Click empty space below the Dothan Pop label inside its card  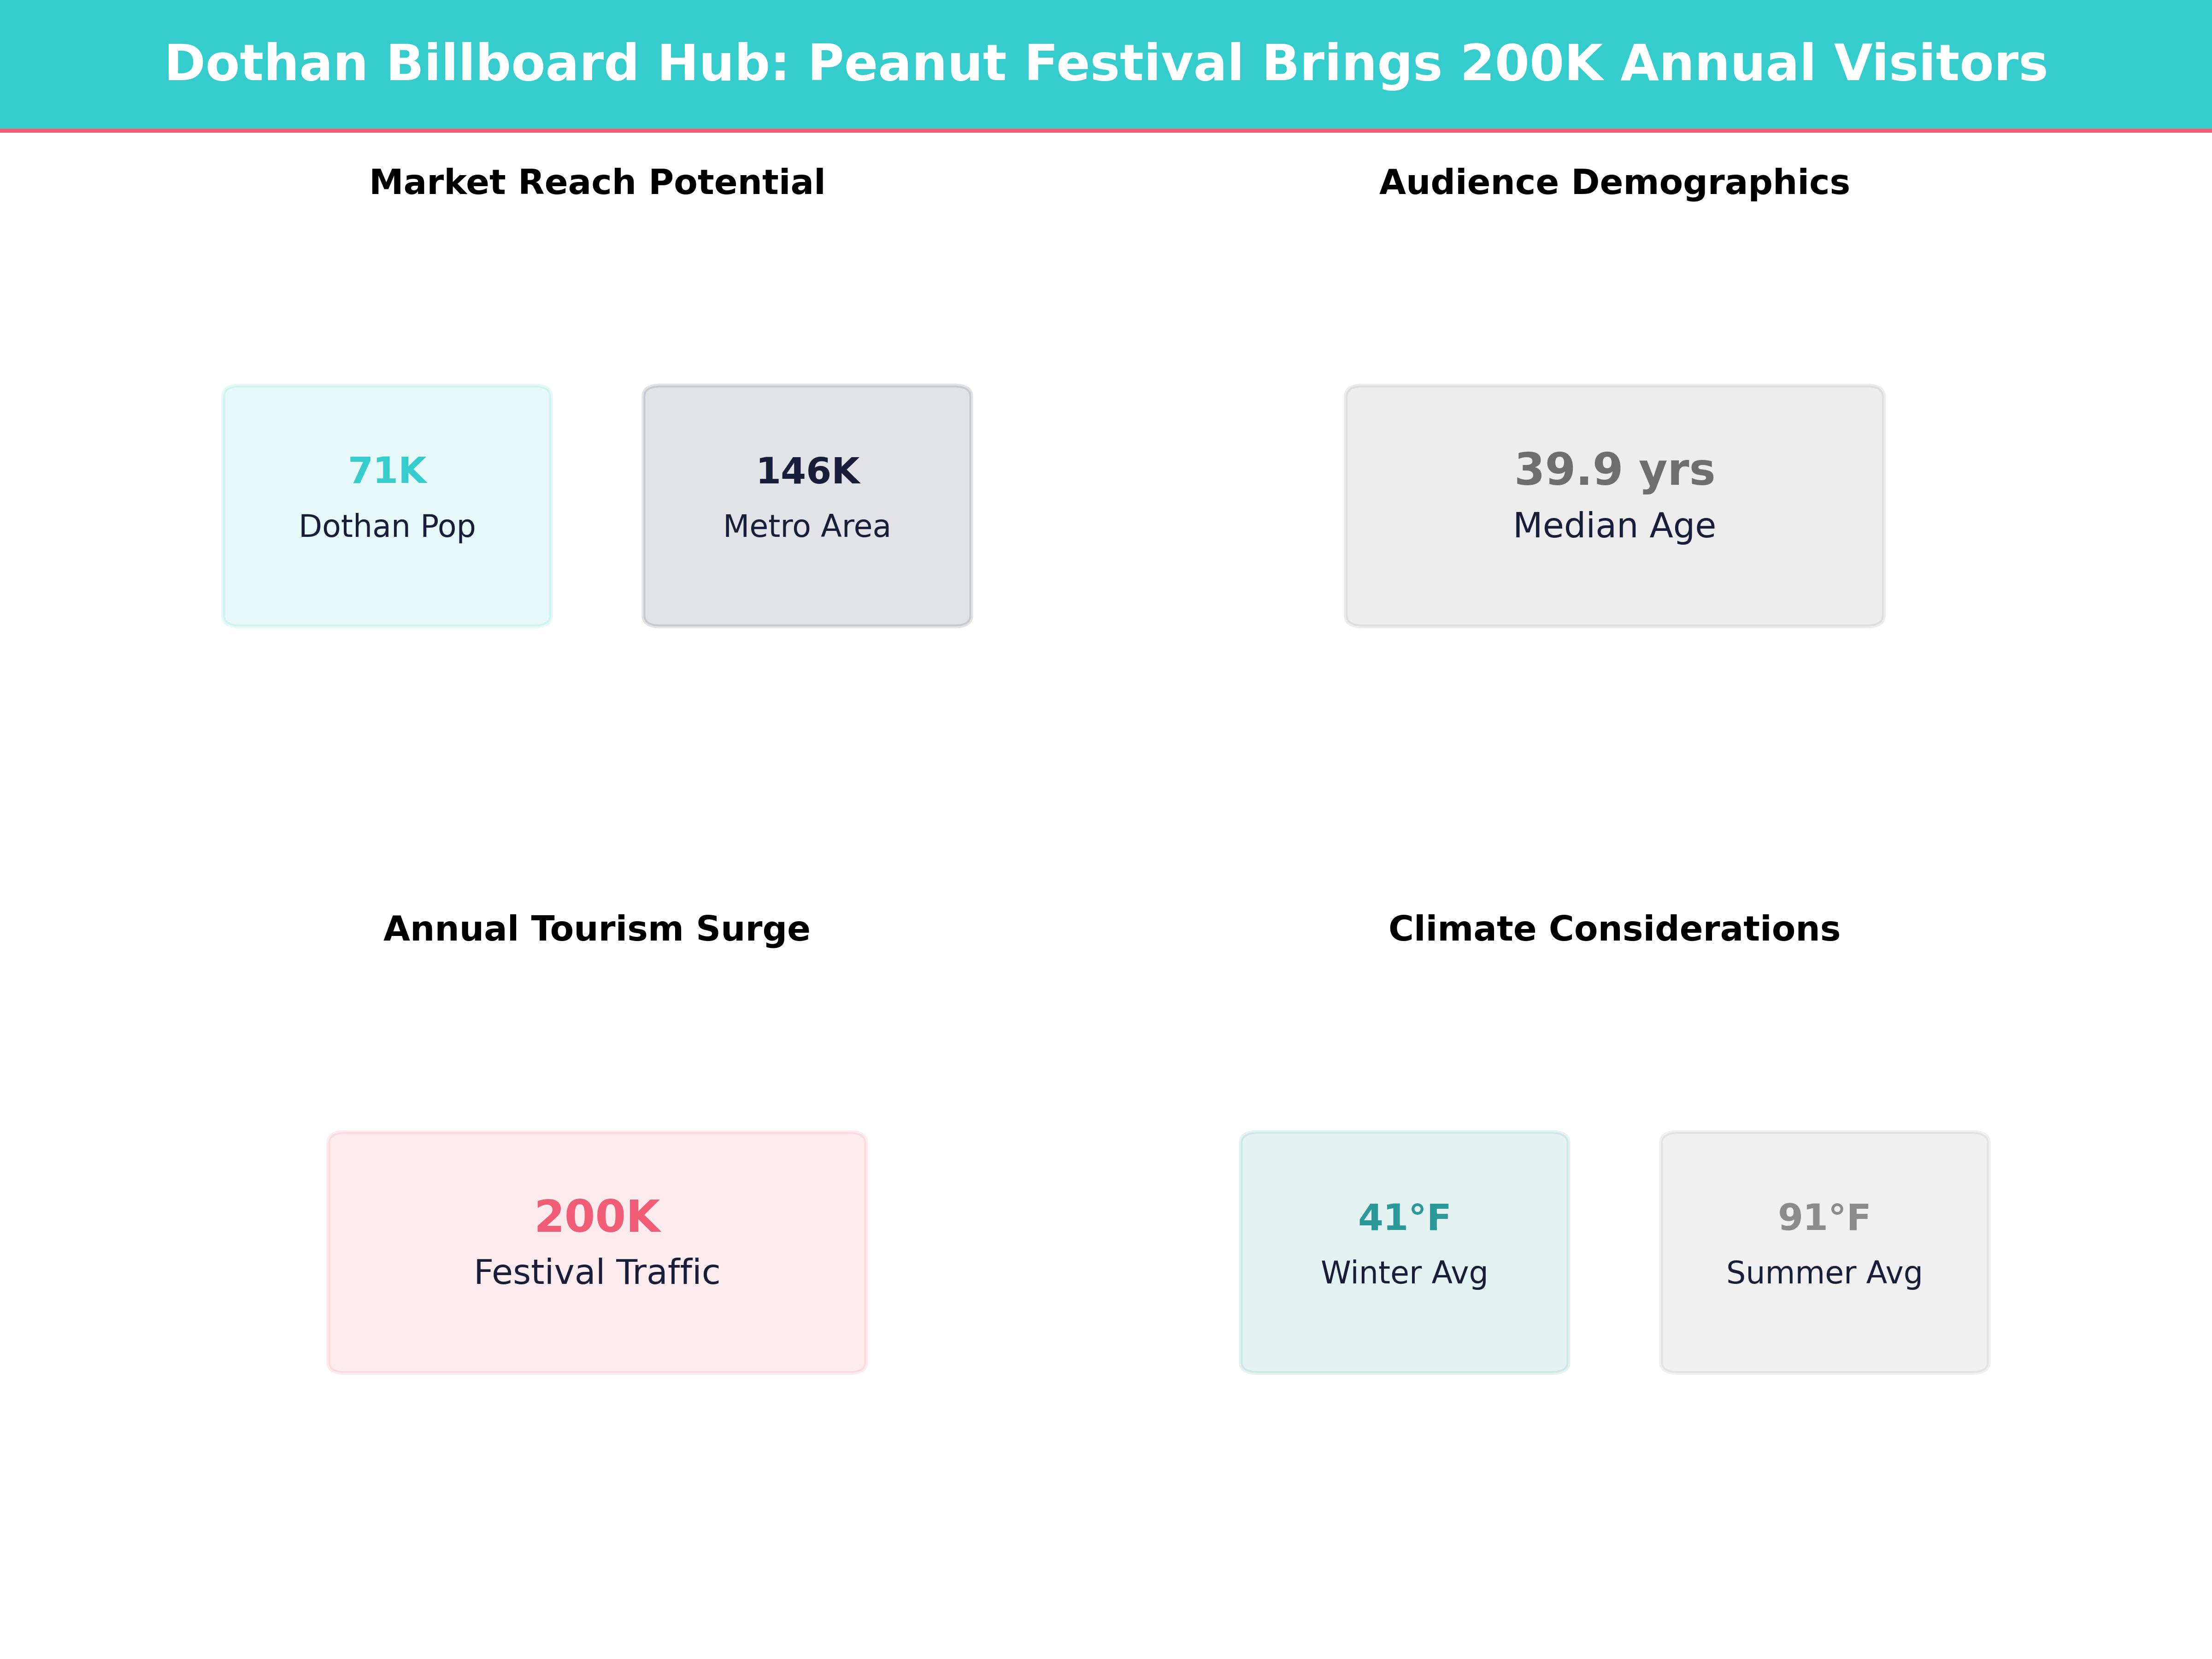point(387,585)
